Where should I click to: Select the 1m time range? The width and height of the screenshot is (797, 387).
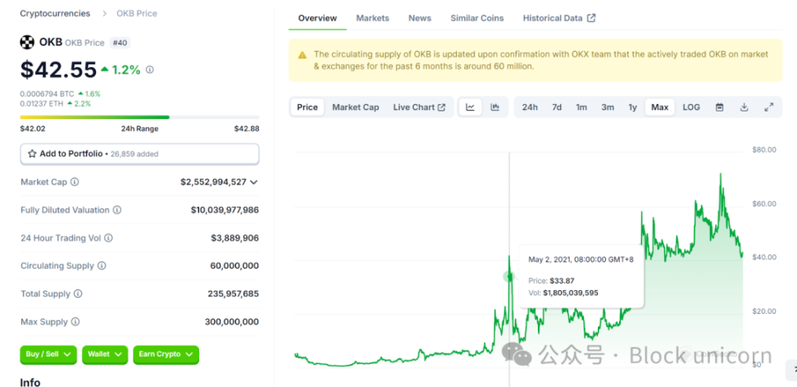581,107
